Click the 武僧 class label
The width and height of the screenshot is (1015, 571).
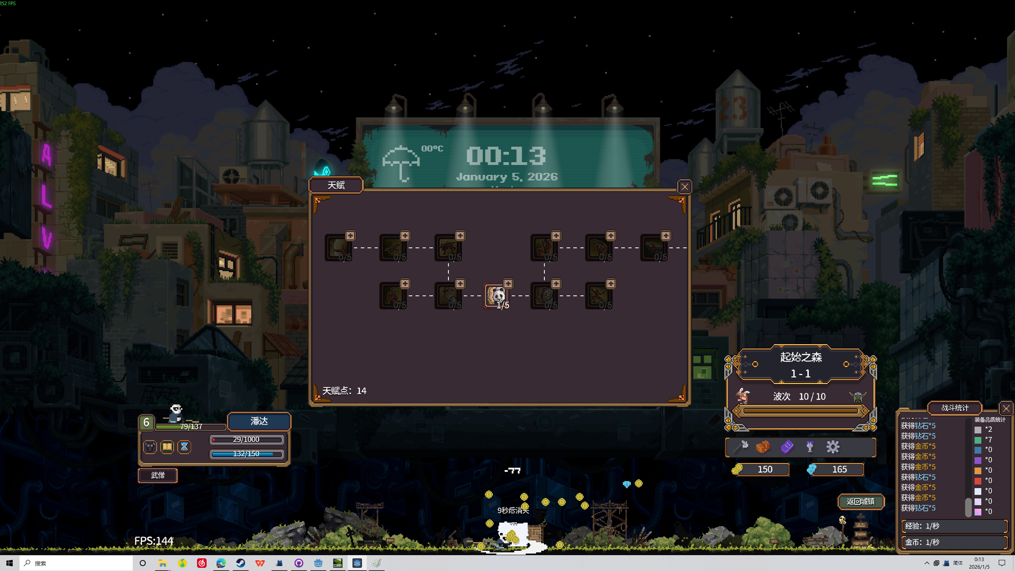(157, 475)
